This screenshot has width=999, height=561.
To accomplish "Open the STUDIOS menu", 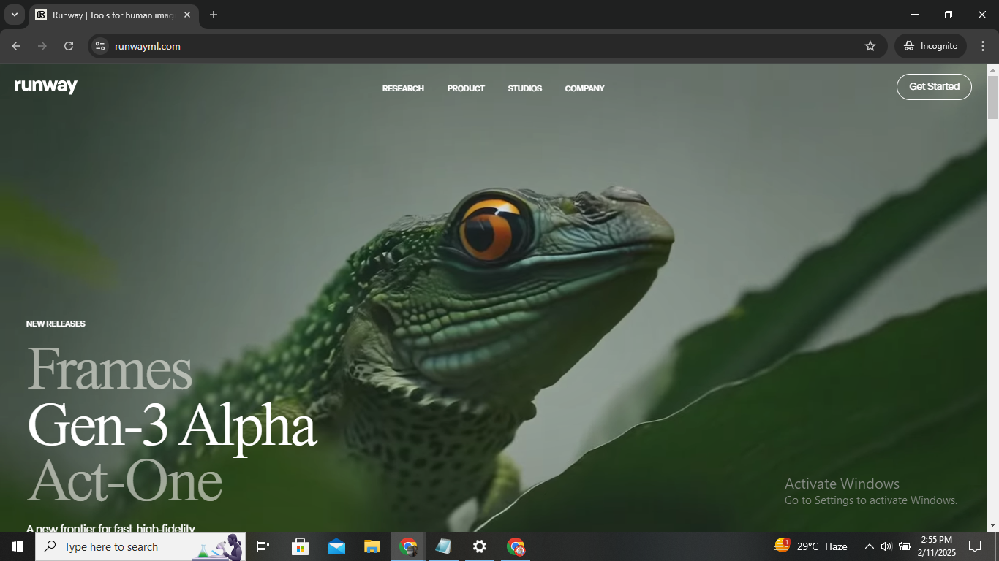I will 525,88.
